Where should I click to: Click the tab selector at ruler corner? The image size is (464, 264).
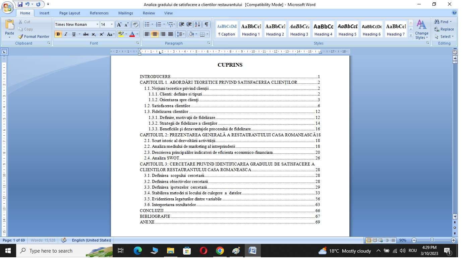4,52
